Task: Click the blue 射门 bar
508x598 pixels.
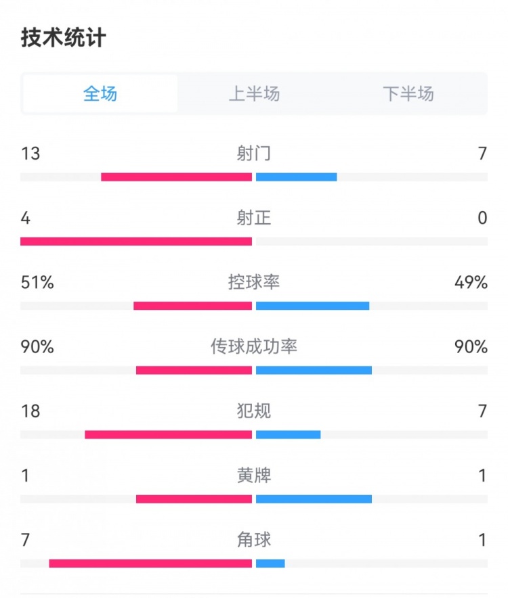Action: point(296,177)
